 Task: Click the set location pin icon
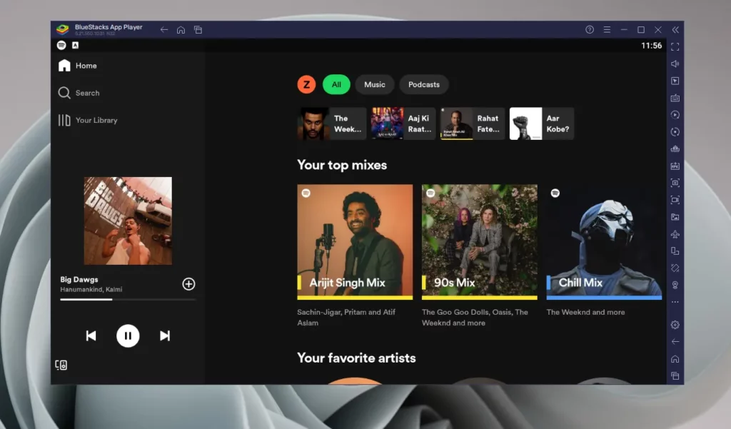click(675, 285)
